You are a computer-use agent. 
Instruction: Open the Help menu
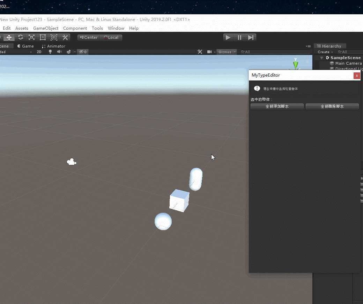[x=134, y=28]
